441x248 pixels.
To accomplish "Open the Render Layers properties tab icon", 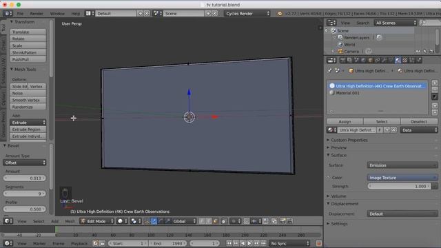I will [x=349, y=60].
